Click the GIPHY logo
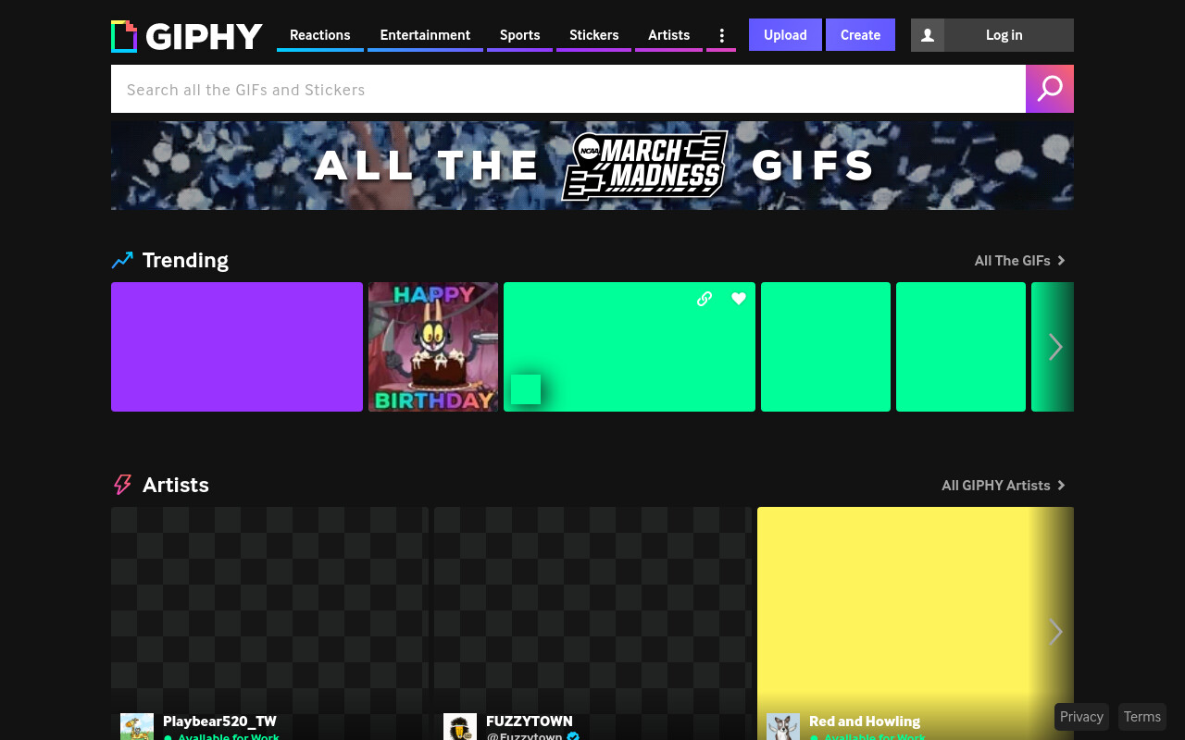 coord(187,36)
